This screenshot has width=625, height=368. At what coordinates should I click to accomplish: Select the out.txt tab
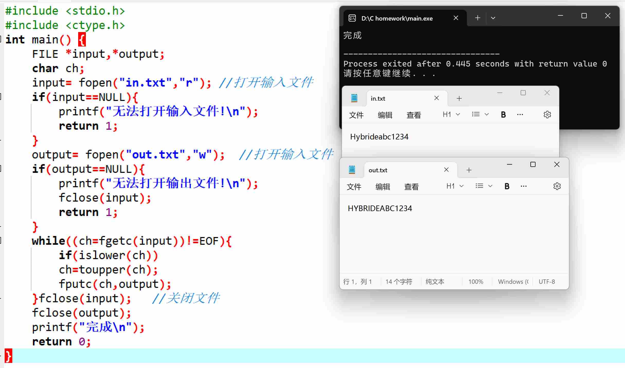point(378,170)
